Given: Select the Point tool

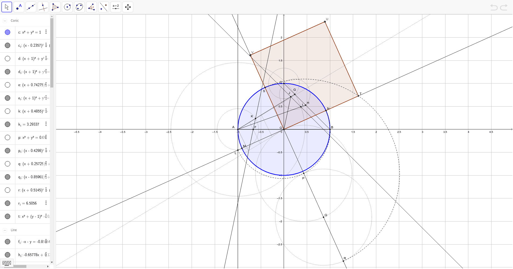Looking at the screenshot, I should pyautogui.click(x=19, y=7).
